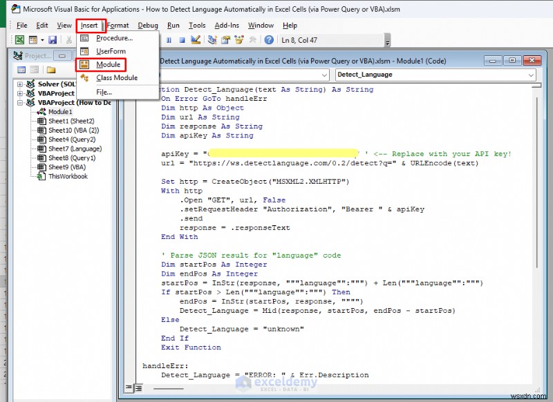
Task: Open Object Browser toolbar icon
Action: 239,40
